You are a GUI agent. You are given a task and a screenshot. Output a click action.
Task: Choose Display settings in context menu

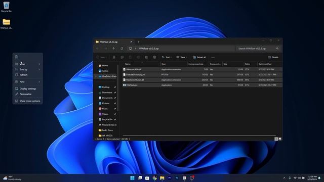[x=27, y=89]
